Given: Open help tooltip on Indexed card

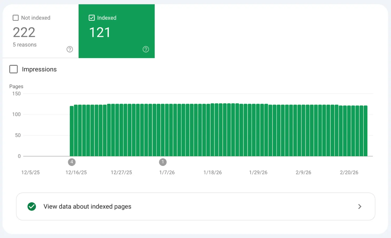Looking at the screenshot, I should pos(146,49).
